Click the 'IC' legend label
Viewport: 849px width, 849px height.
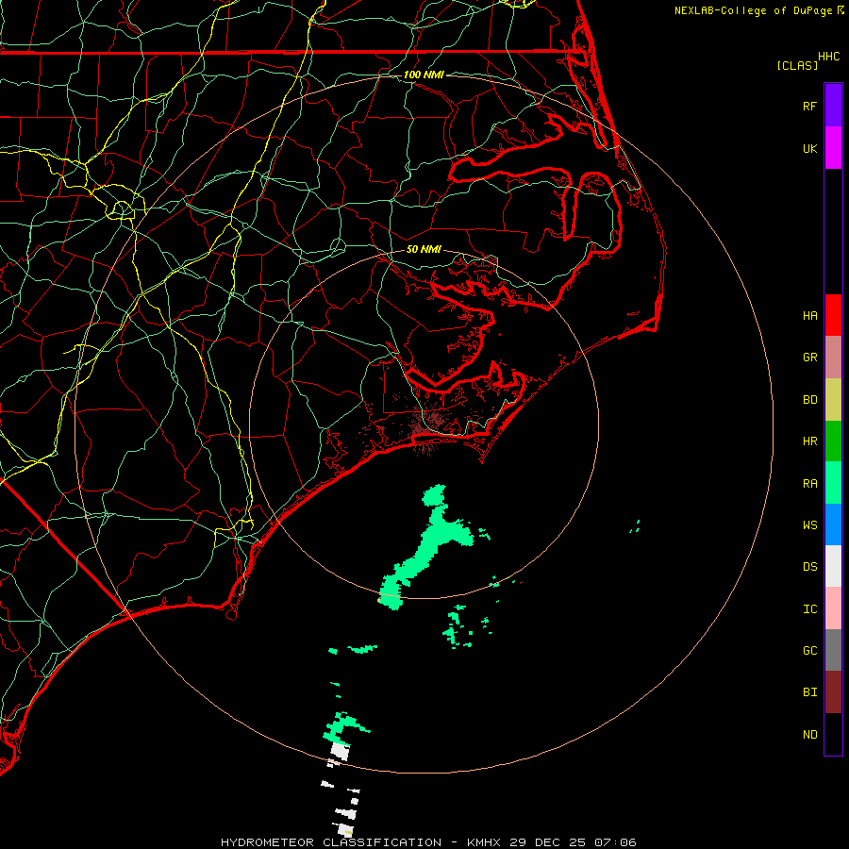(x=810, y=609)
